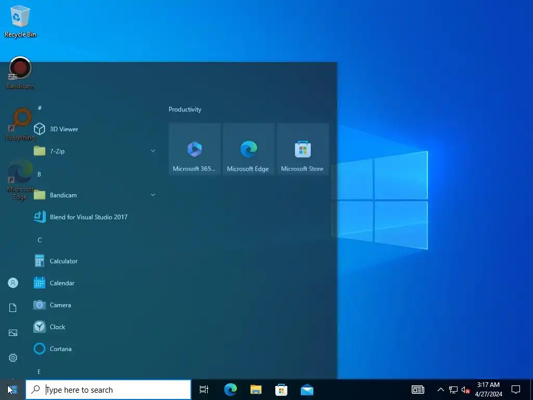
Task: Open Task View on the taskbar
Action: tap(204, 390)
